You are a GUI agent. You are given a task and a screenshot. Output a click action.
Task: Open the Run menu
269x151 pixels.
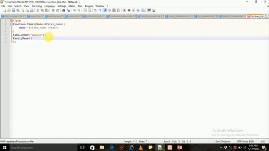80,6
